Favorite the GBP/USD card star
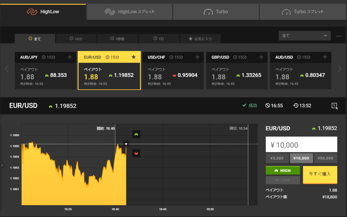347x217 pixels. (261, 57)
